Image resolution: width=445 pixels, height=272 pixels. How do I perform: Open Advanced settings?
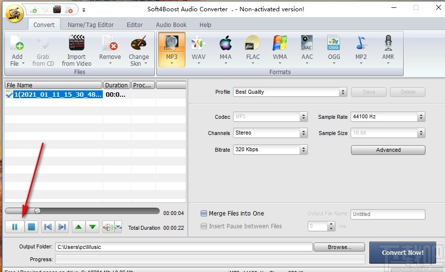pyautogui.click(x=388, y=150)
